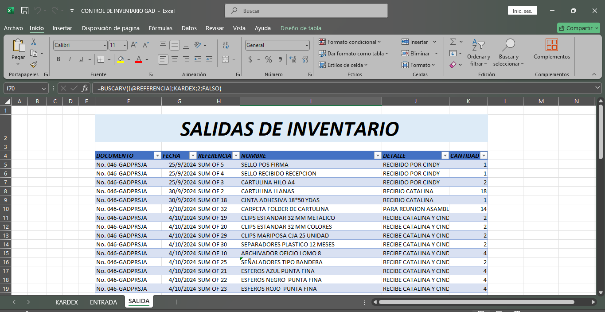Screen dimensions: 605x312
Task: Click the percent style icon
Action: pos(269,59)
